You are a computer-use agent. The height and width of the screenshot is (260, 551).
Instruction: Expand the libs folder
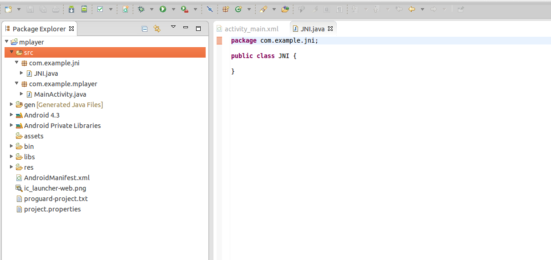coord(11,157)
